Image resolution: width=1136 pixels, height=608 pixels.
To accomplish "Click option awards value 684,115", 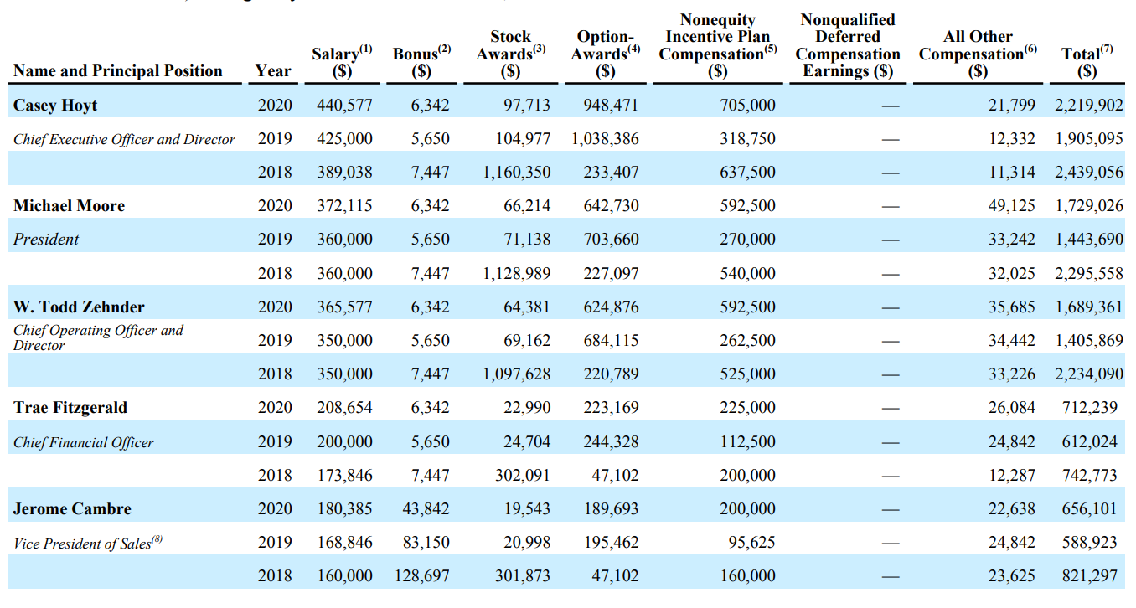I will pyautogui.click(x=611, y=341).
